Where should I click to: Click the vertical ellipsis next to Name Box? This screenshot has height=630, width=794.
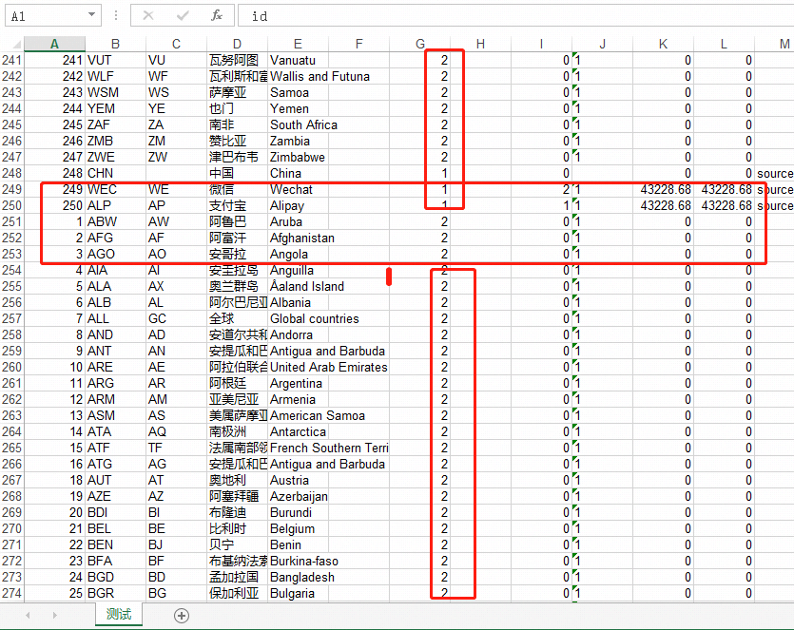point(115,15)
